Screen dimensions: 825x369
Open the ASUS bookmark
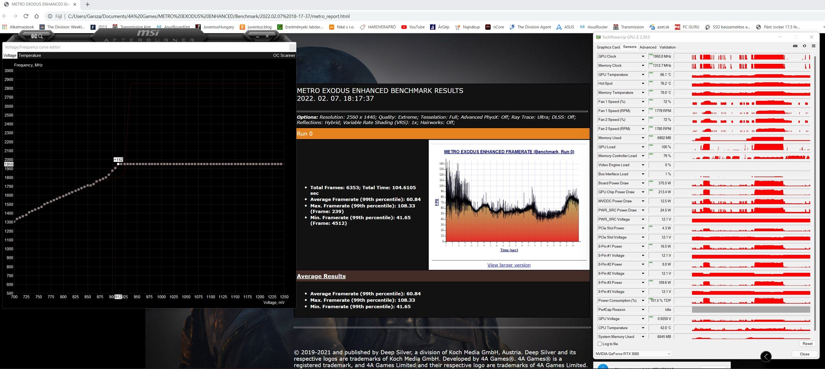[x=565, y=27]
